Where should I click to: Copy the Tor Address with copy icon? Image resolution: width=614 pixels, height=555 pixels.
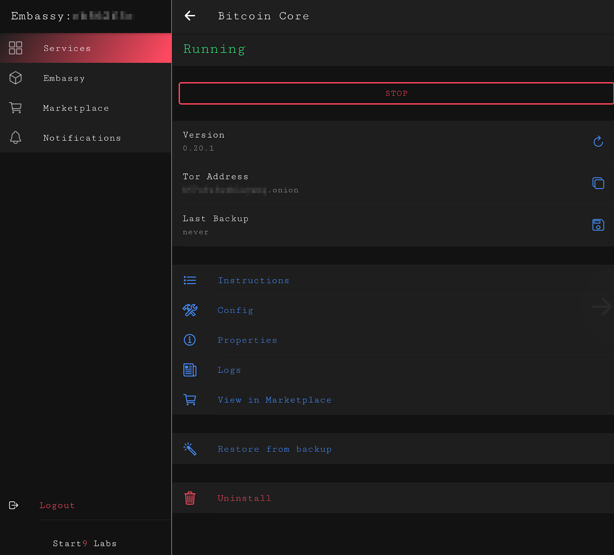point(598,183)
